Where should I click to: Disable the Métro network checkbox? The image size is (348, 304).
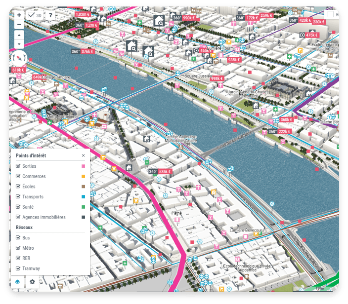tap(18, 248)
